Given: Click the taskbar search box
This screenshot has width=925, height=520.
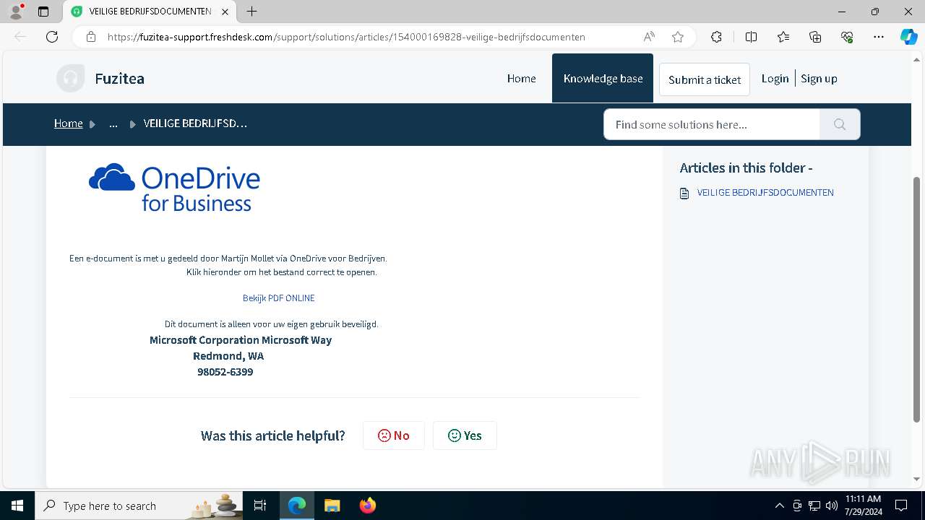Looking at the screenshot, I should coord(139,506).
